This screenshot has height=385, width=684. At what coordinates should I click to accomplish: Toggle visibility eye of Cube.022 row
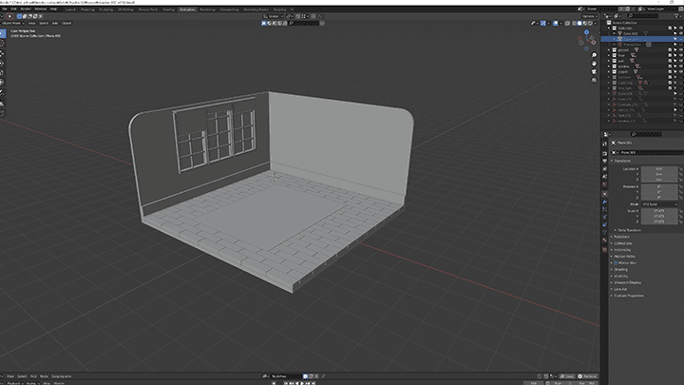[x=680, y=33]
